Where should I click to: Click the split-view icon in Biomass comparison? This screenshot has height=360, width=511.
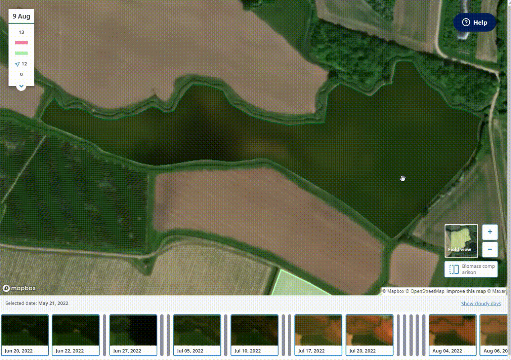pyautogui.click(x=454, y=269)
